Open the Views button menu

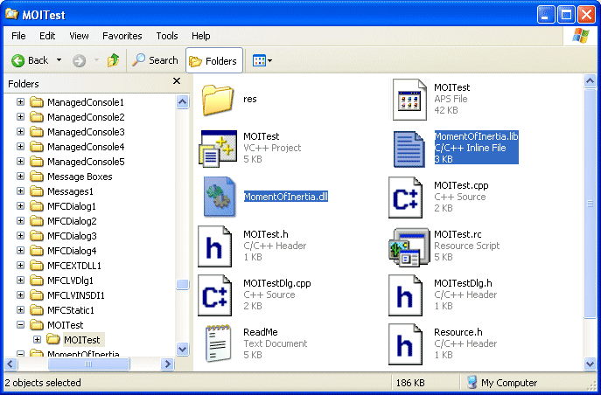point(262,60)
